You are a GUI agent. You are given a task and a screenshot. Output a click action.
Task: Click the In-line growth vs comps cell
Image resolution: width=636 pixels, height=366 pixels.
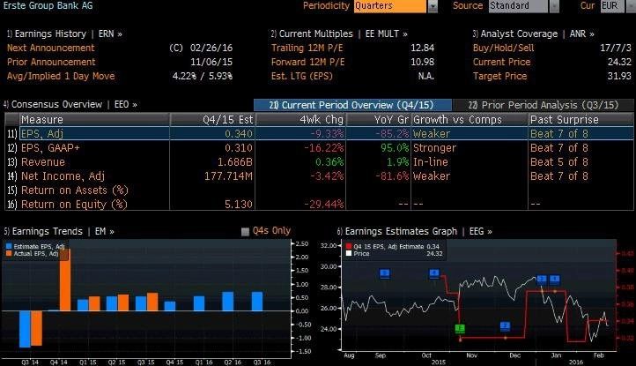coord(431,162)
